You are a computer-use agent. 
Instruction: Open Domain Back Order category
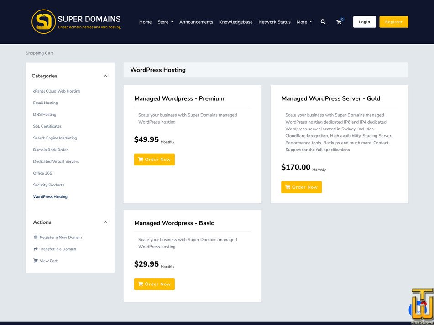pos(50,150)
